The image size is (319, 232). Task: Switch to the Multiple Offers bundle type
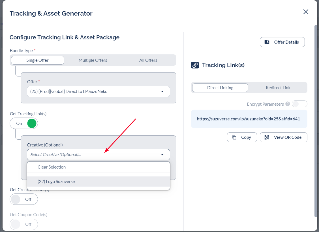point(93,60)
